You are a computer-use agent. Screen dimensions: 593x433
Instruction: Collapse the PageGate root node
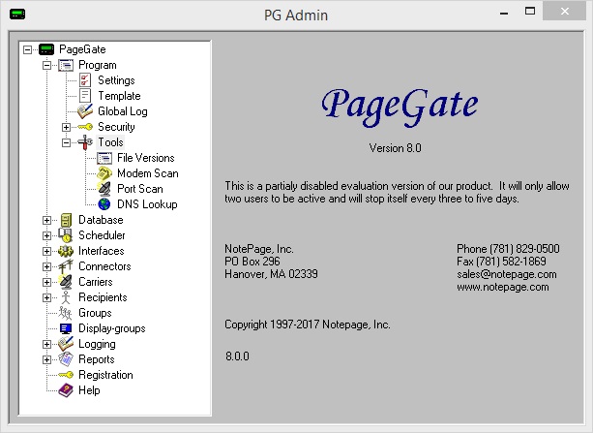[27, 49]
